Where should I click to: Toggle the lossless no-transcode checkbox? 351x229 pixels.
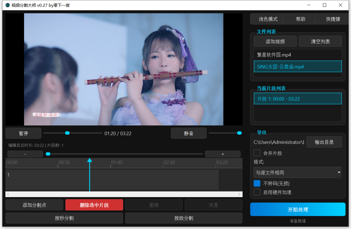pyautogui.click(x=257, y=183)
